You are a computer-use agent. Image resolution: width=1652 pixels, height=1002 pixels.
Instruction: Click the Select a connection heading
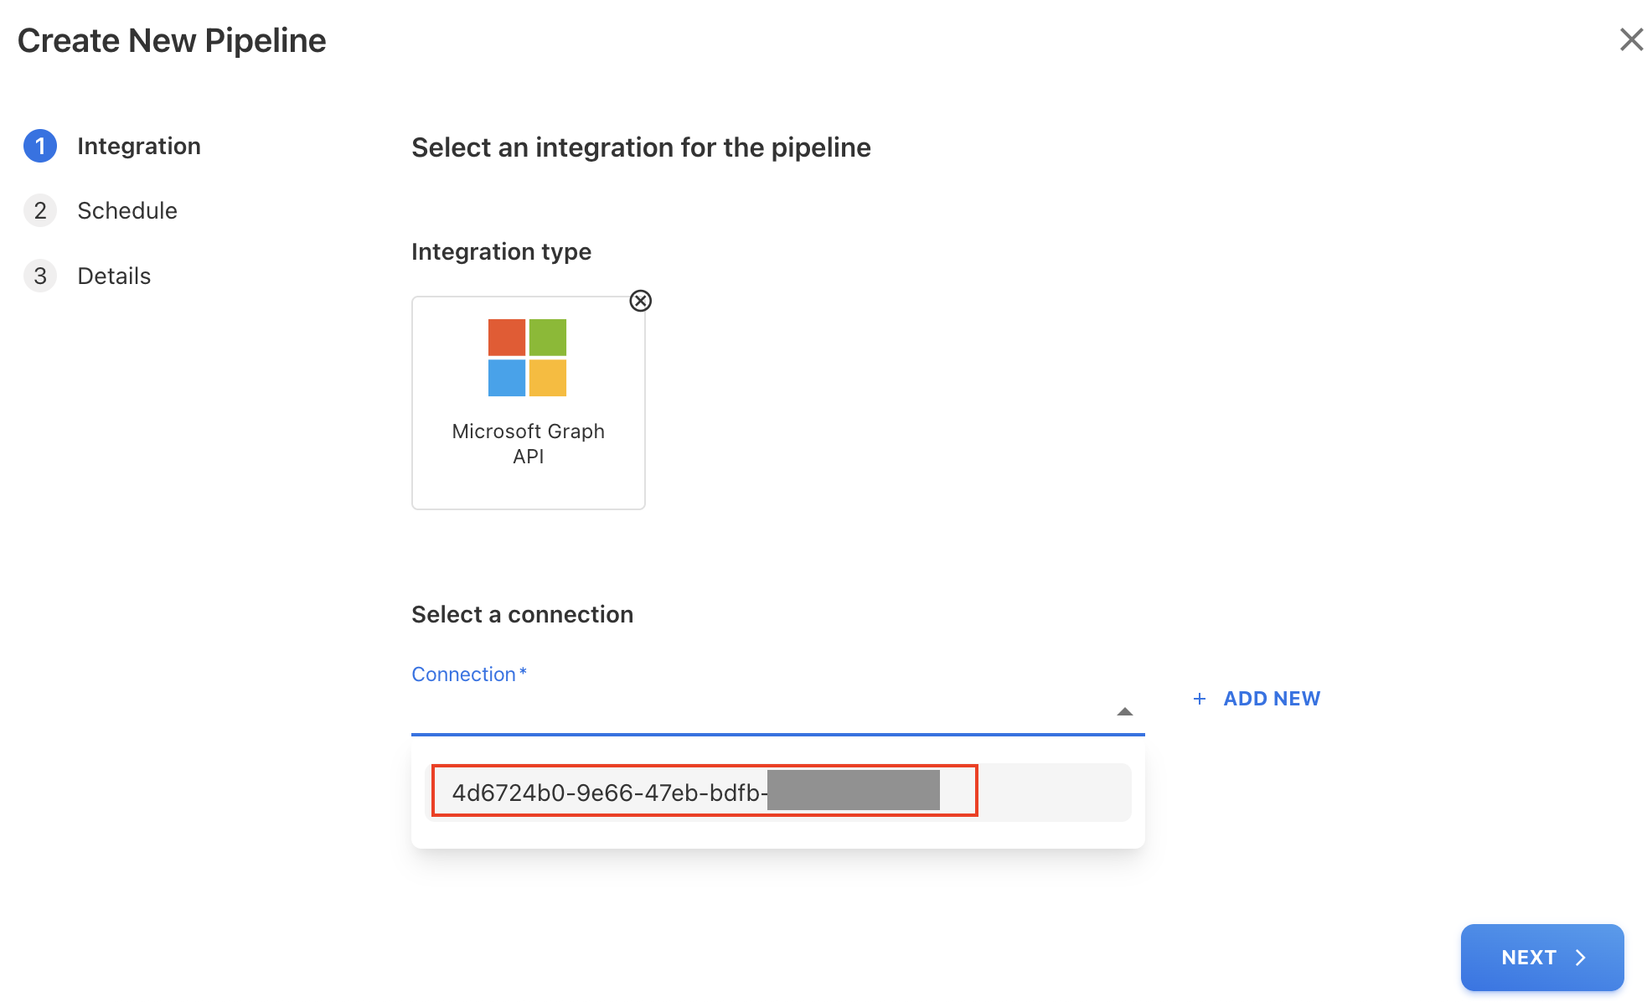(522, 614)
